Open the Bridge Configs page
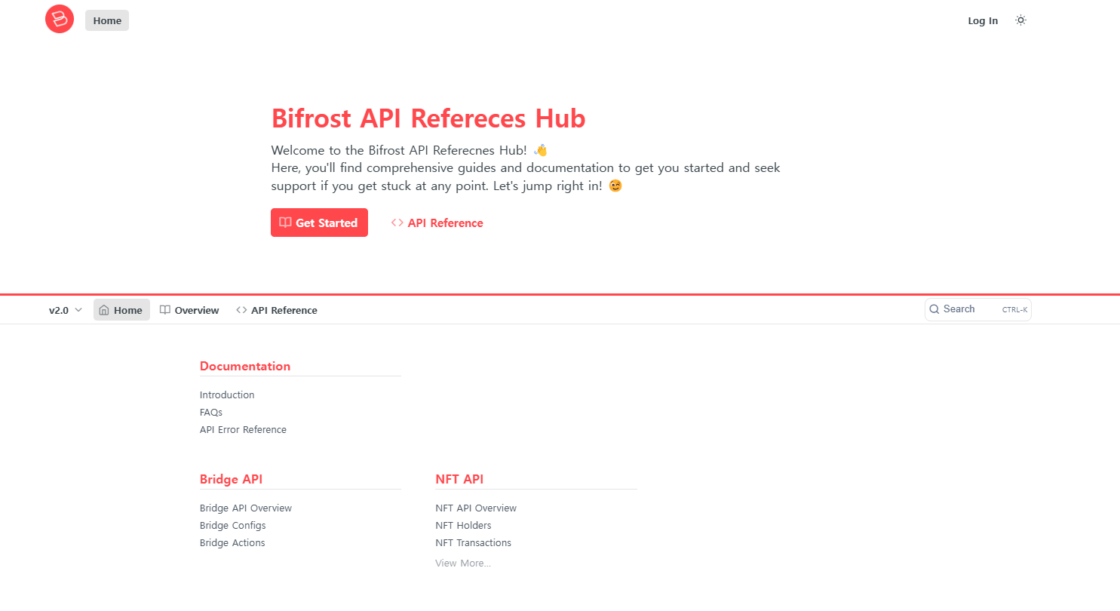1120x611 pixels. pos(233,526)
